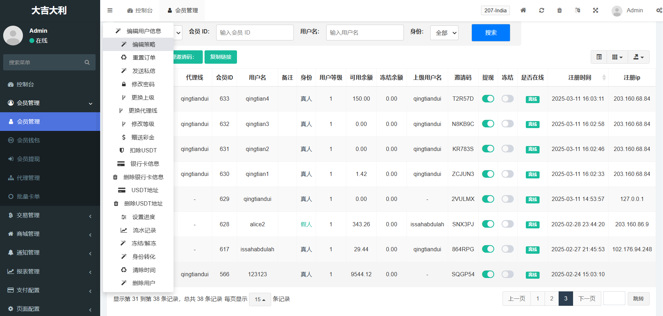Enable freeze switch for user 123123

[507, 274]
